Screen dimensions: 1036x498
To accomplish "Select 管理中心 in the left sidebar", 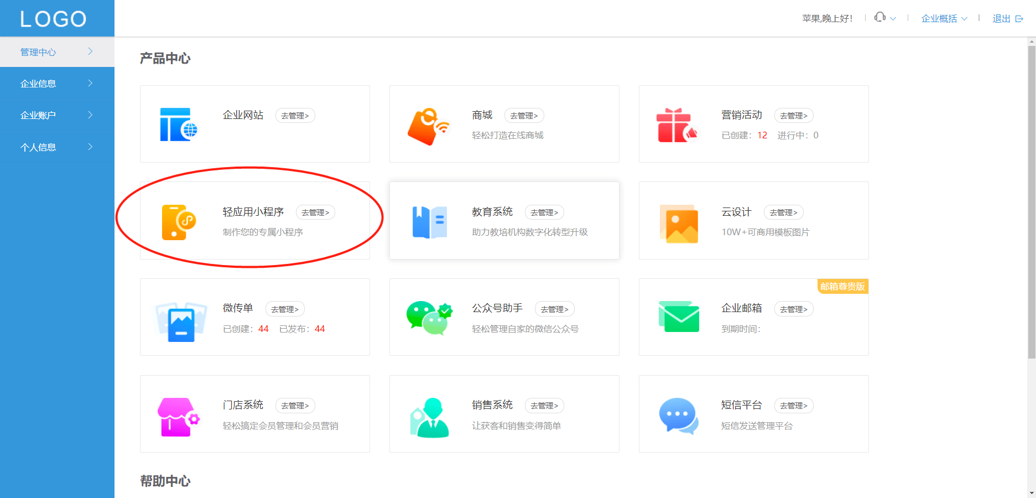I will click(x=57, y=52).
